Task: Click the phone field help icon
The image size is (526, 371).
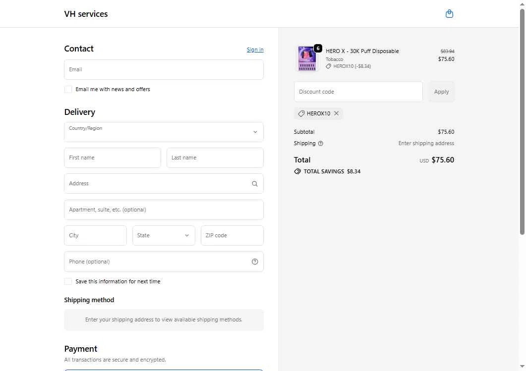Action: point(255,262)
